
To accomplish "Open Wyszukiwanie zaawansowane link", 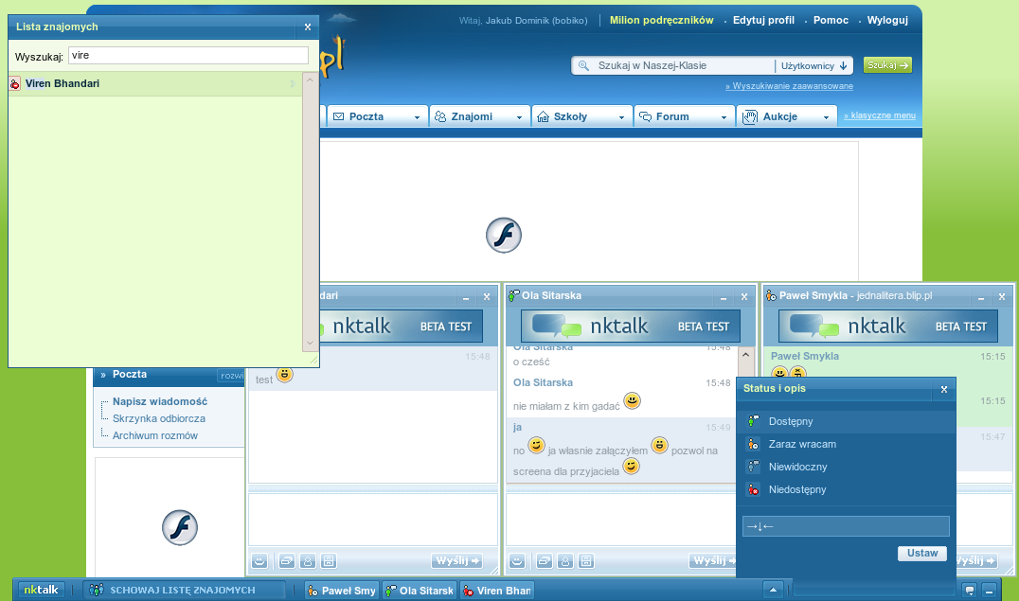I will 790,86.
